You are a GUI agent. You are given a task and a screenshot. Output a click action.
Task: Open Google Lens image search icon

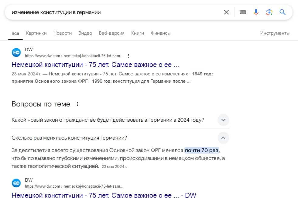[269, 12]
